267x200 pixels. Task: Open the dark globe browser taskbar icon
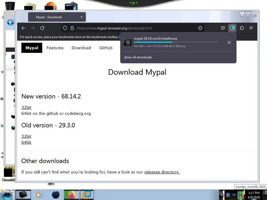click(56, 195)
